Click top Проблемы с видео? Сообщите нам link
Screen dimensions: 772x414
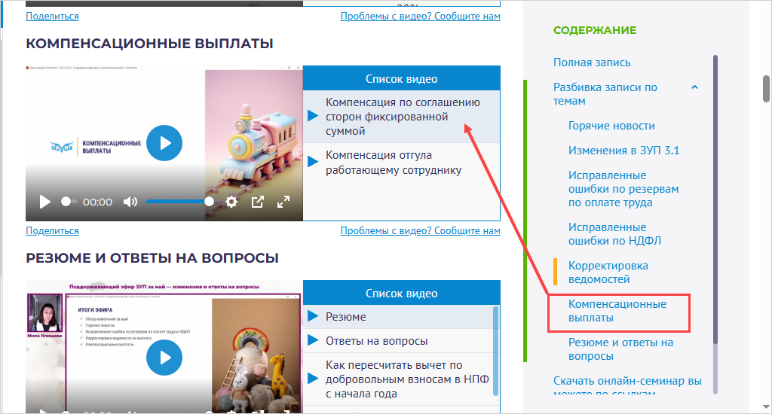421,17
